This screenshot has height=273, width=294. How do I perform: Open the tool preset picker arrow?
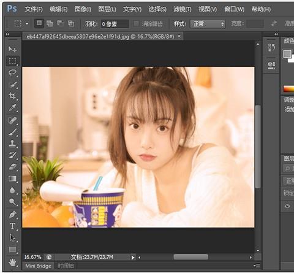(27, 24)
